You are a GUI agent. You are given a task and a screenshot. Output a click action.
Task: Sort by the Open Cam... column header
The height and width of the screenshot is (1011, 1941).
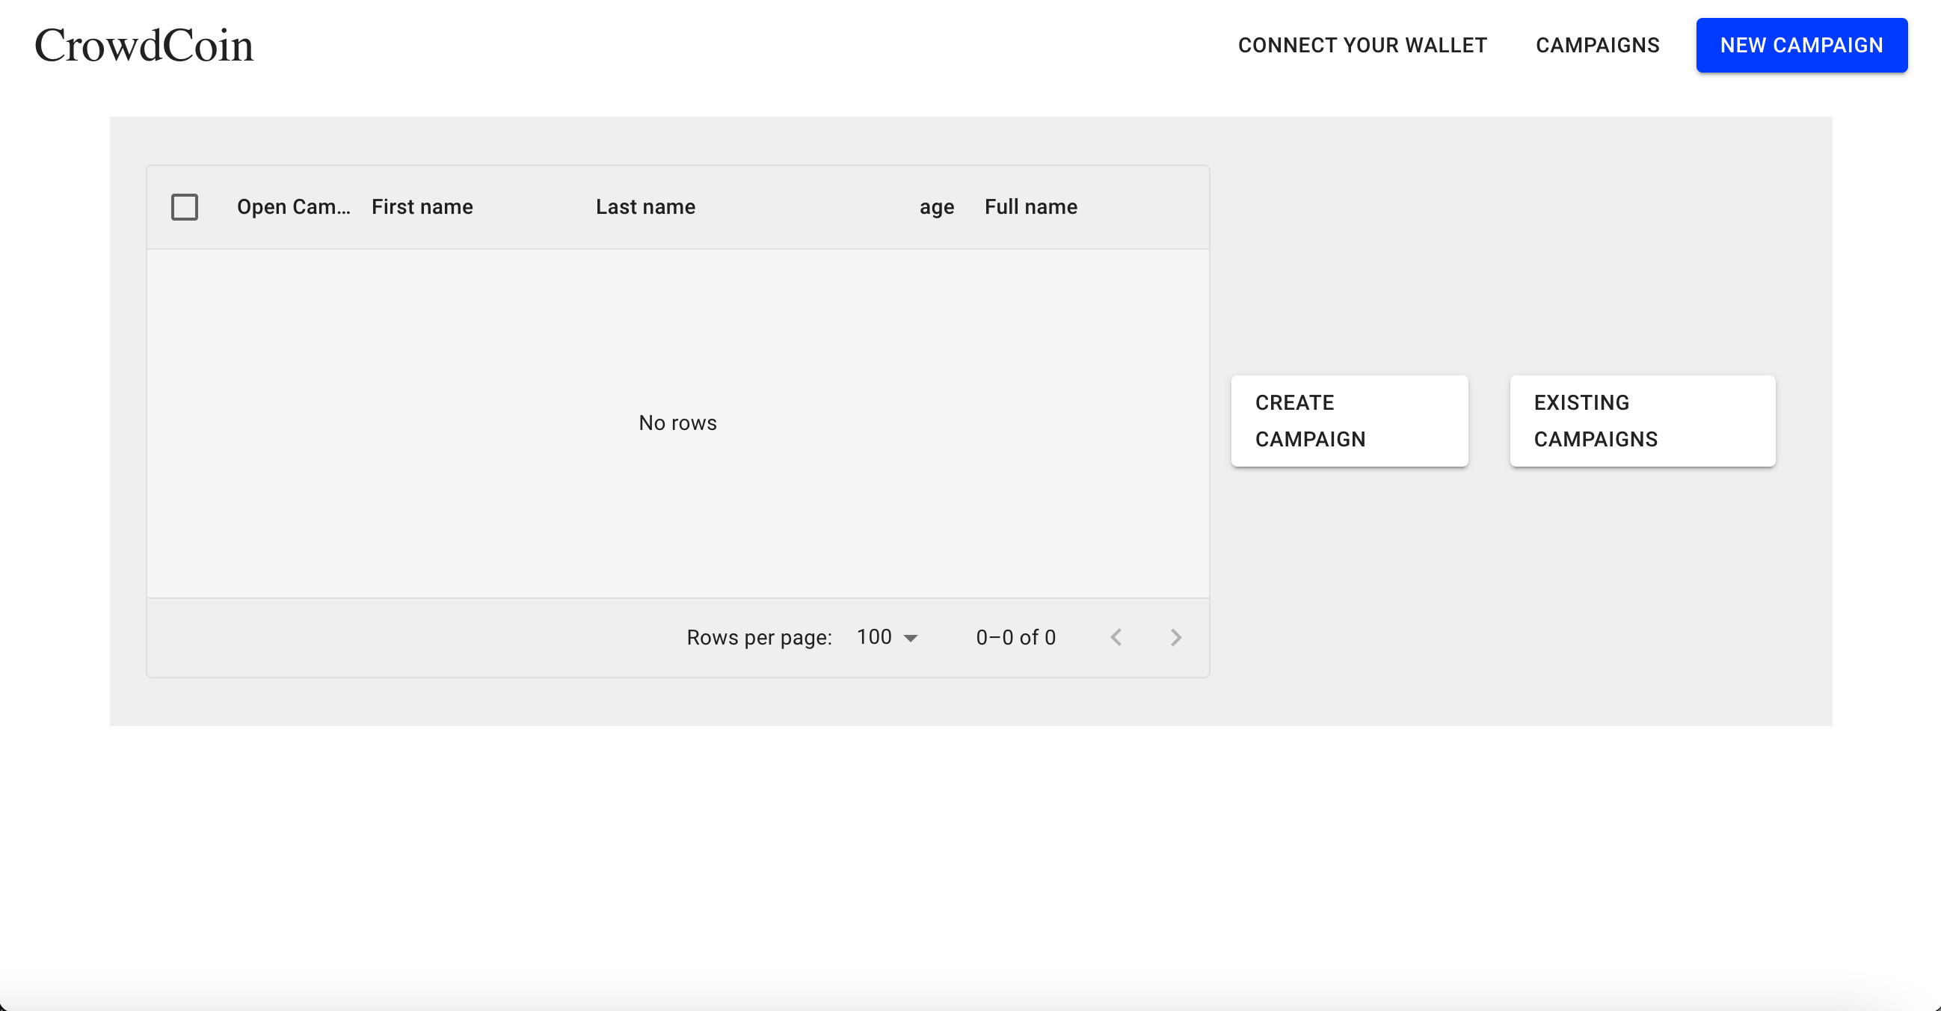(x=293, y=207)
